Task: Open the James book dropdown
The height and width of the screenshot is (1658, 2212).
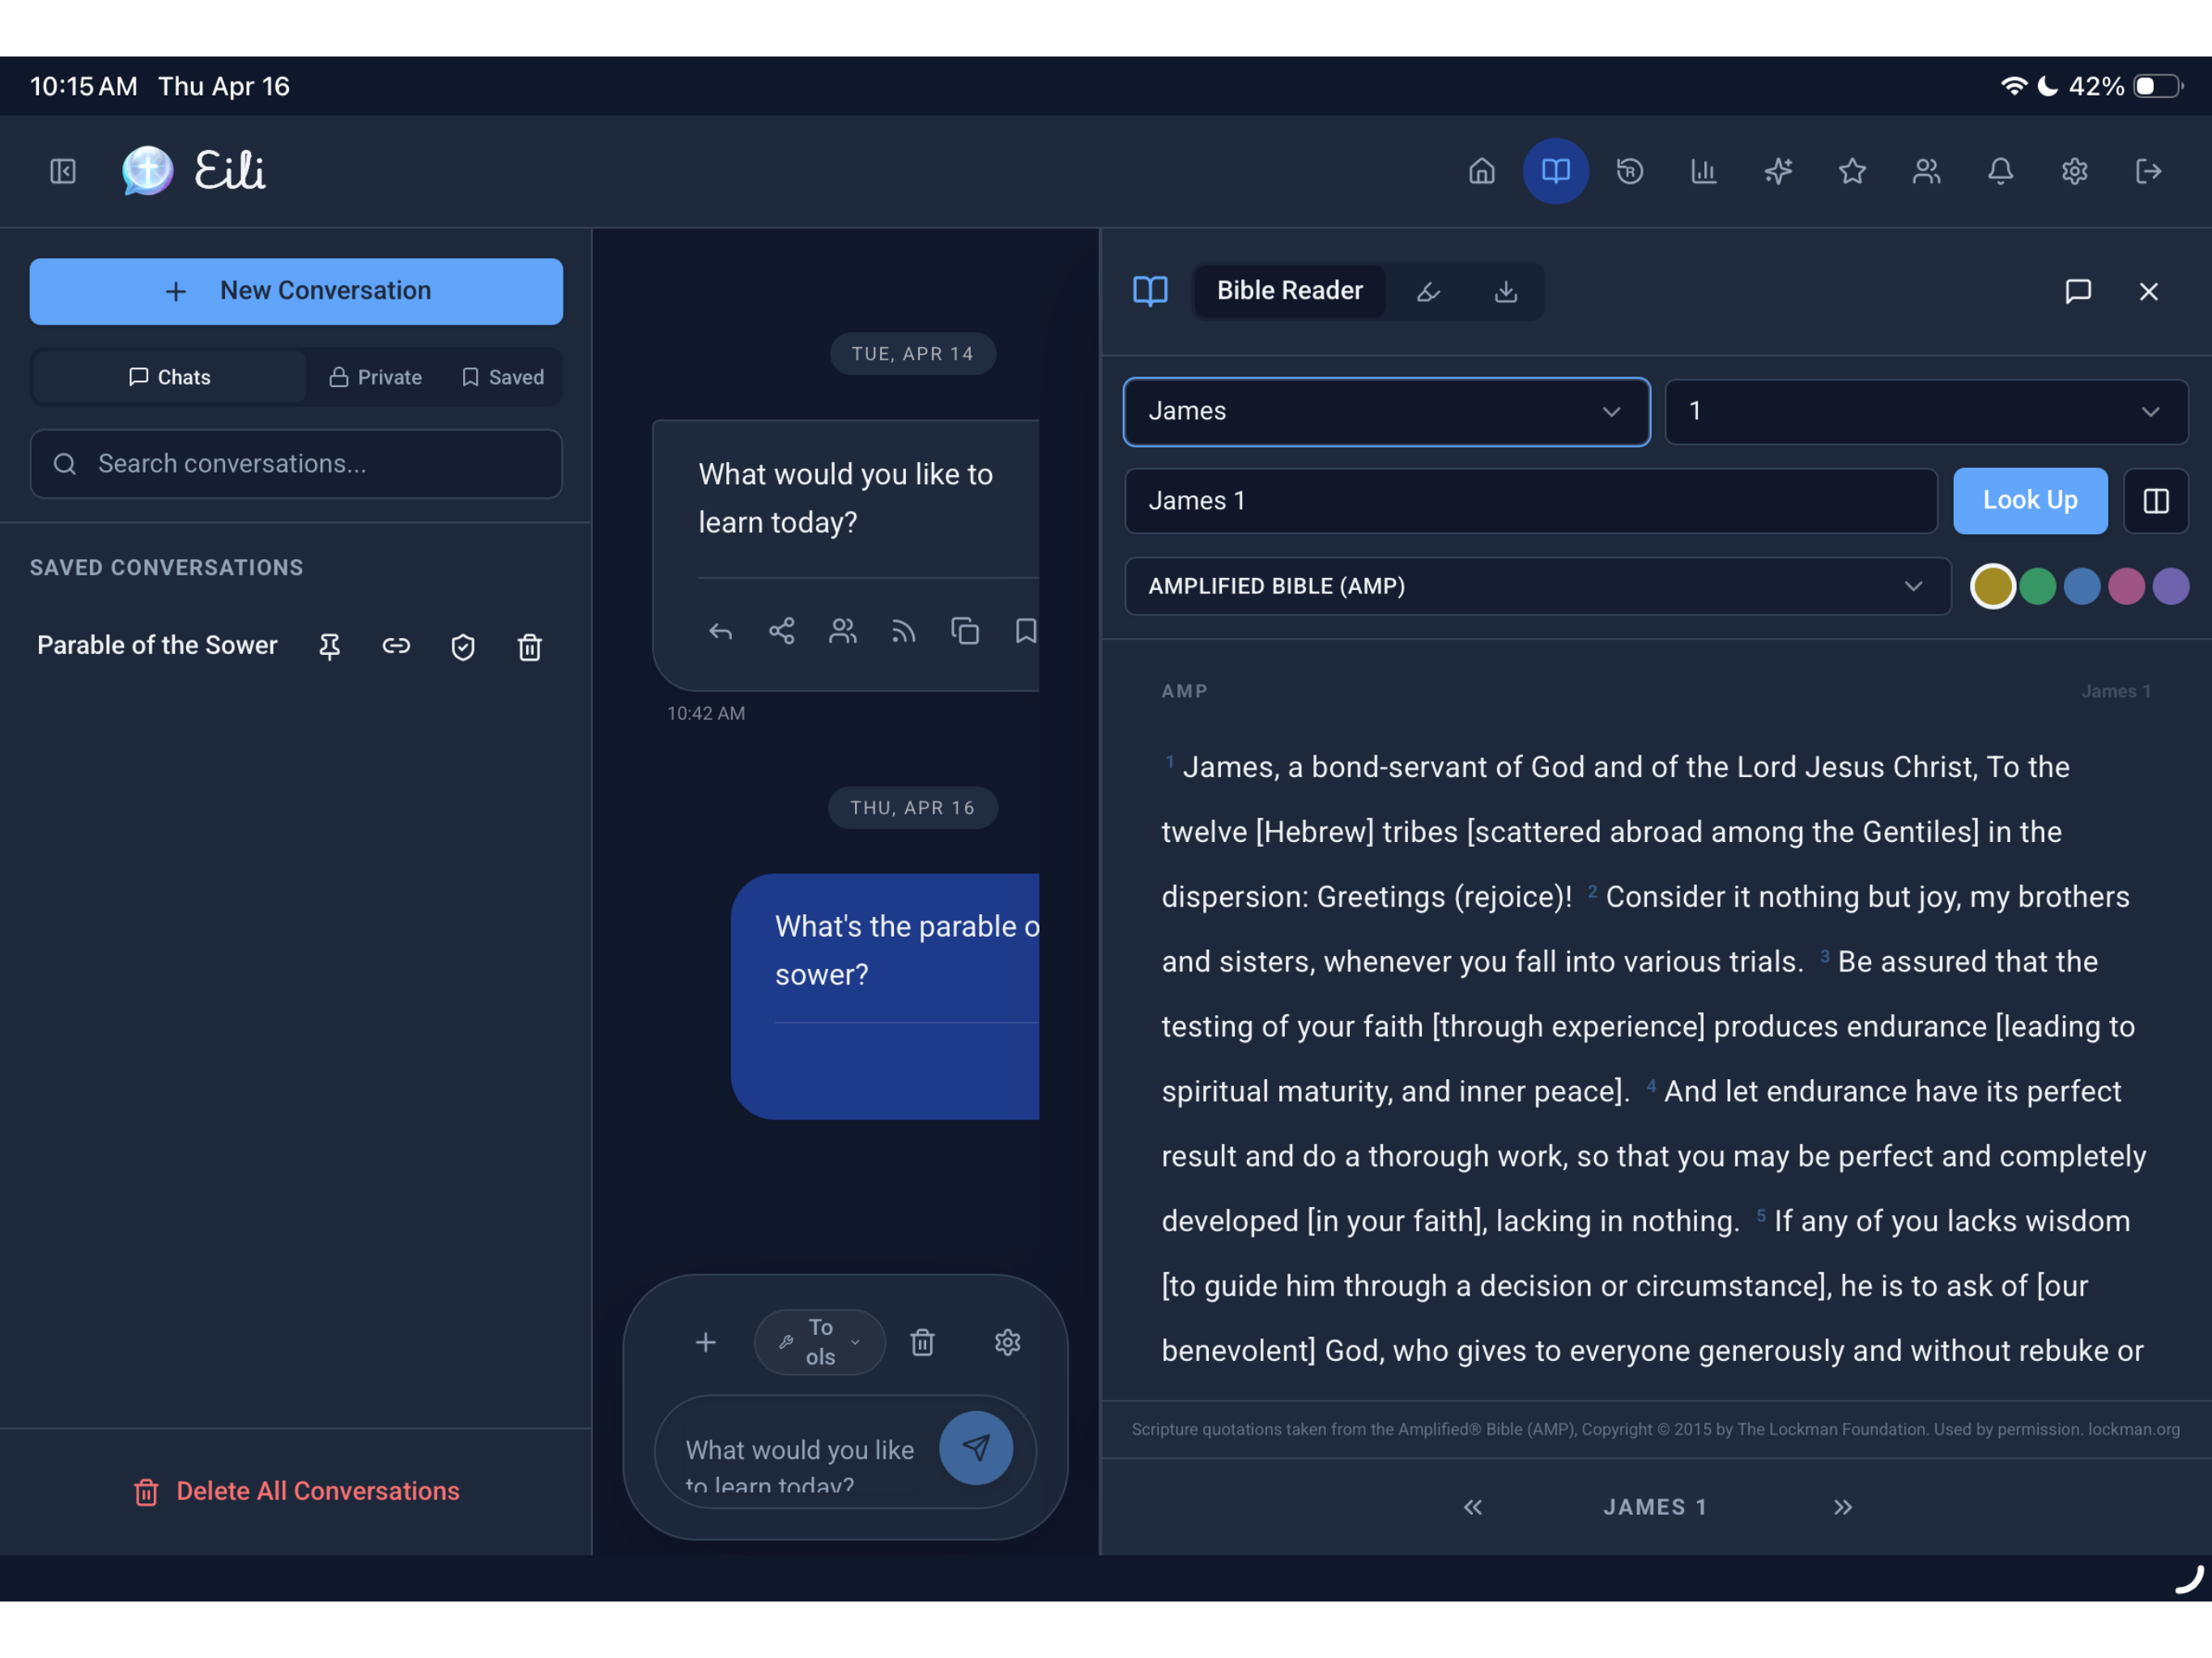Action: (x=1386, y=412)
